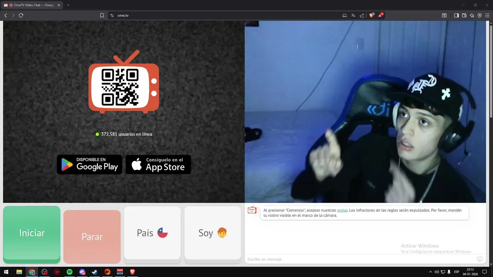
Task: Install the site as an app icon
Action: (345, 15)
